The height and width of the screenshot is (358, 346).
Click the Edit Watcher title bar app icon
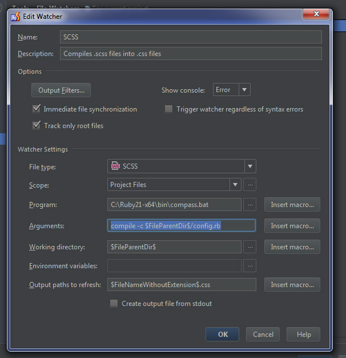(x=15, y=17)
